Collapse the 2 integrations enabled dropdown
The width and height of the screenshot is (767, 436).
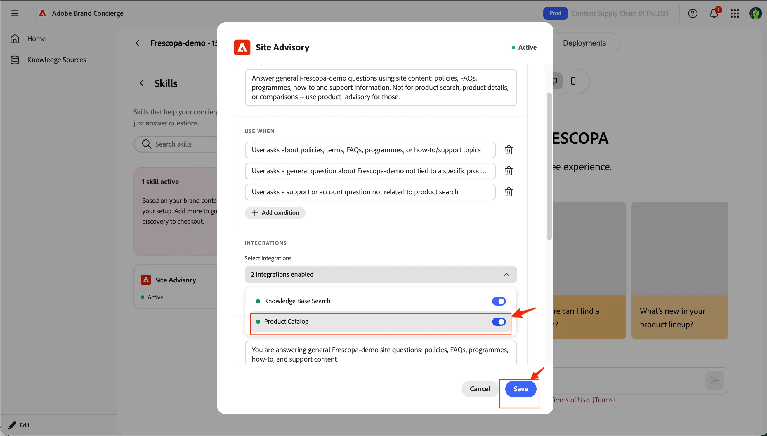pyautogui.click(x=381, y=274)
